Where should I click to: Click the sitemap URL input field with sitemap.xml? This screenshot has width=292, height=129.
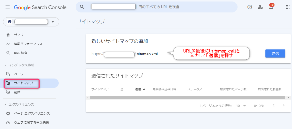pos(199,54)
